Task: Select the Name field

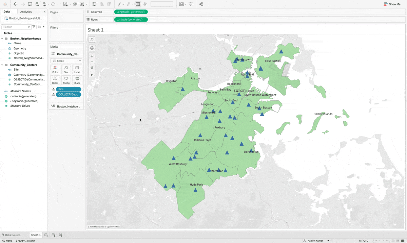Action: (17, 43)
